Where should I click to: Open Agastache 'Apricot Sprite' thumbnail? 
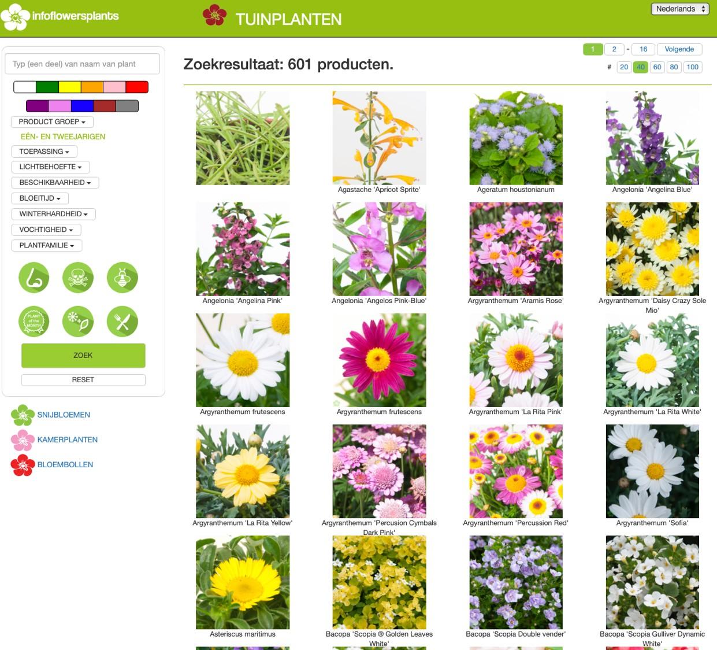379,138
